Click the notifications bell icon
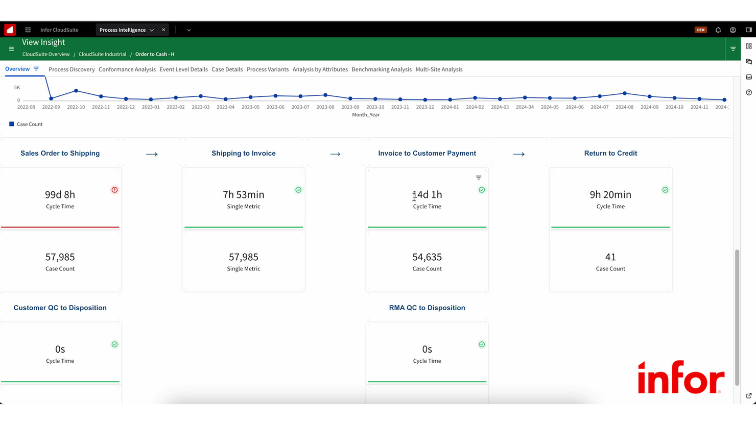The width and height of the screenshot is (756, 425). tap(718, 30)
